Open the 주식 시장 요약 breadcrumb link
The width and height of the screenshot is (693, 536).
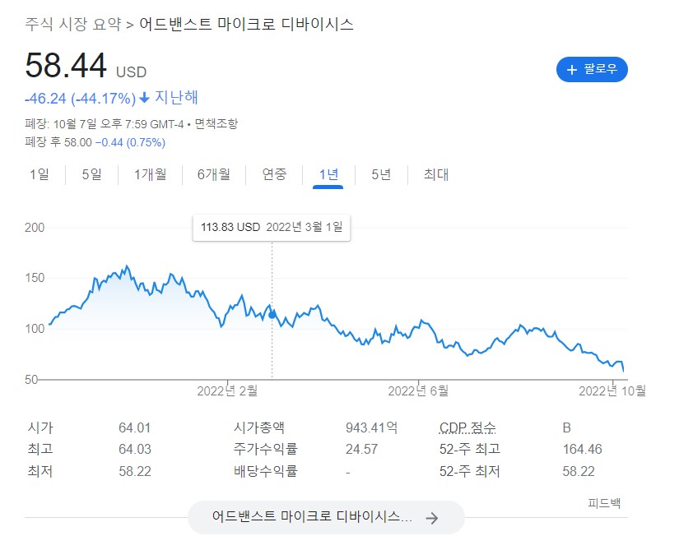[73, 24]
